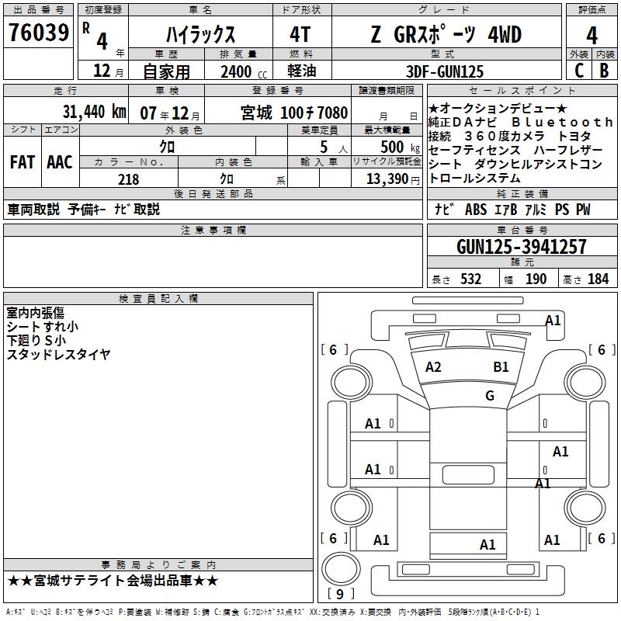The height and width of the screenshot is (621, 621).
Task: Click the exterior color クロ
Action: (x=168, y=147)
